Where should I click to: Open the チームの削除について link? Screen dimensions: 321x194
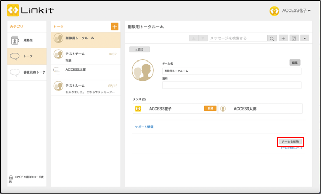pyautogui.click(x=291, y=148)
